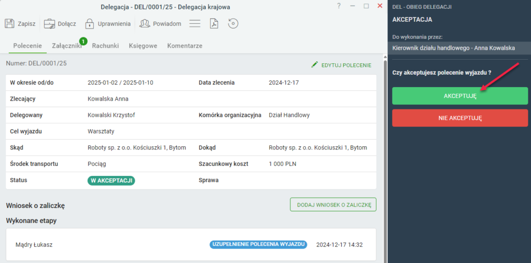Go to the Komentarze tab

pyautogui.click(x=185, y=46)
